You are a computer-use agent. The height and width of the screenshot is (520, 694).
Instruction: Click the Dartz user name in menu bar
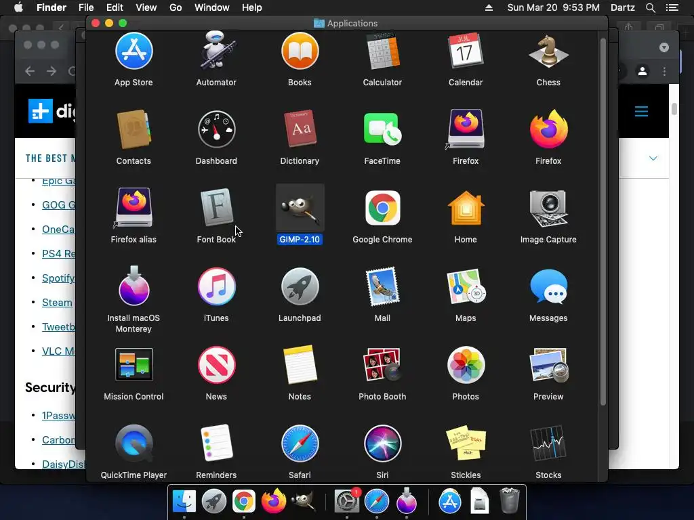[x=622, y=7]
